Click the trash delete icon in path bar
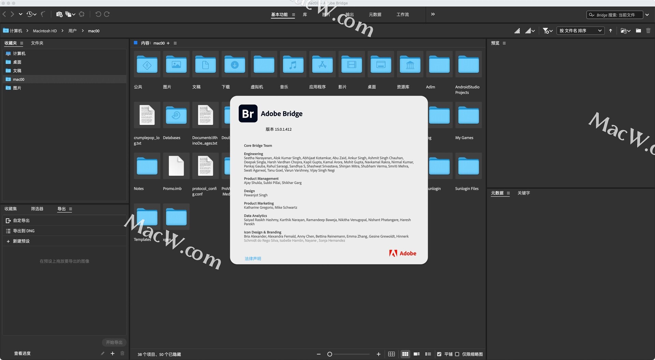655x360 pixels. (648, 31)
